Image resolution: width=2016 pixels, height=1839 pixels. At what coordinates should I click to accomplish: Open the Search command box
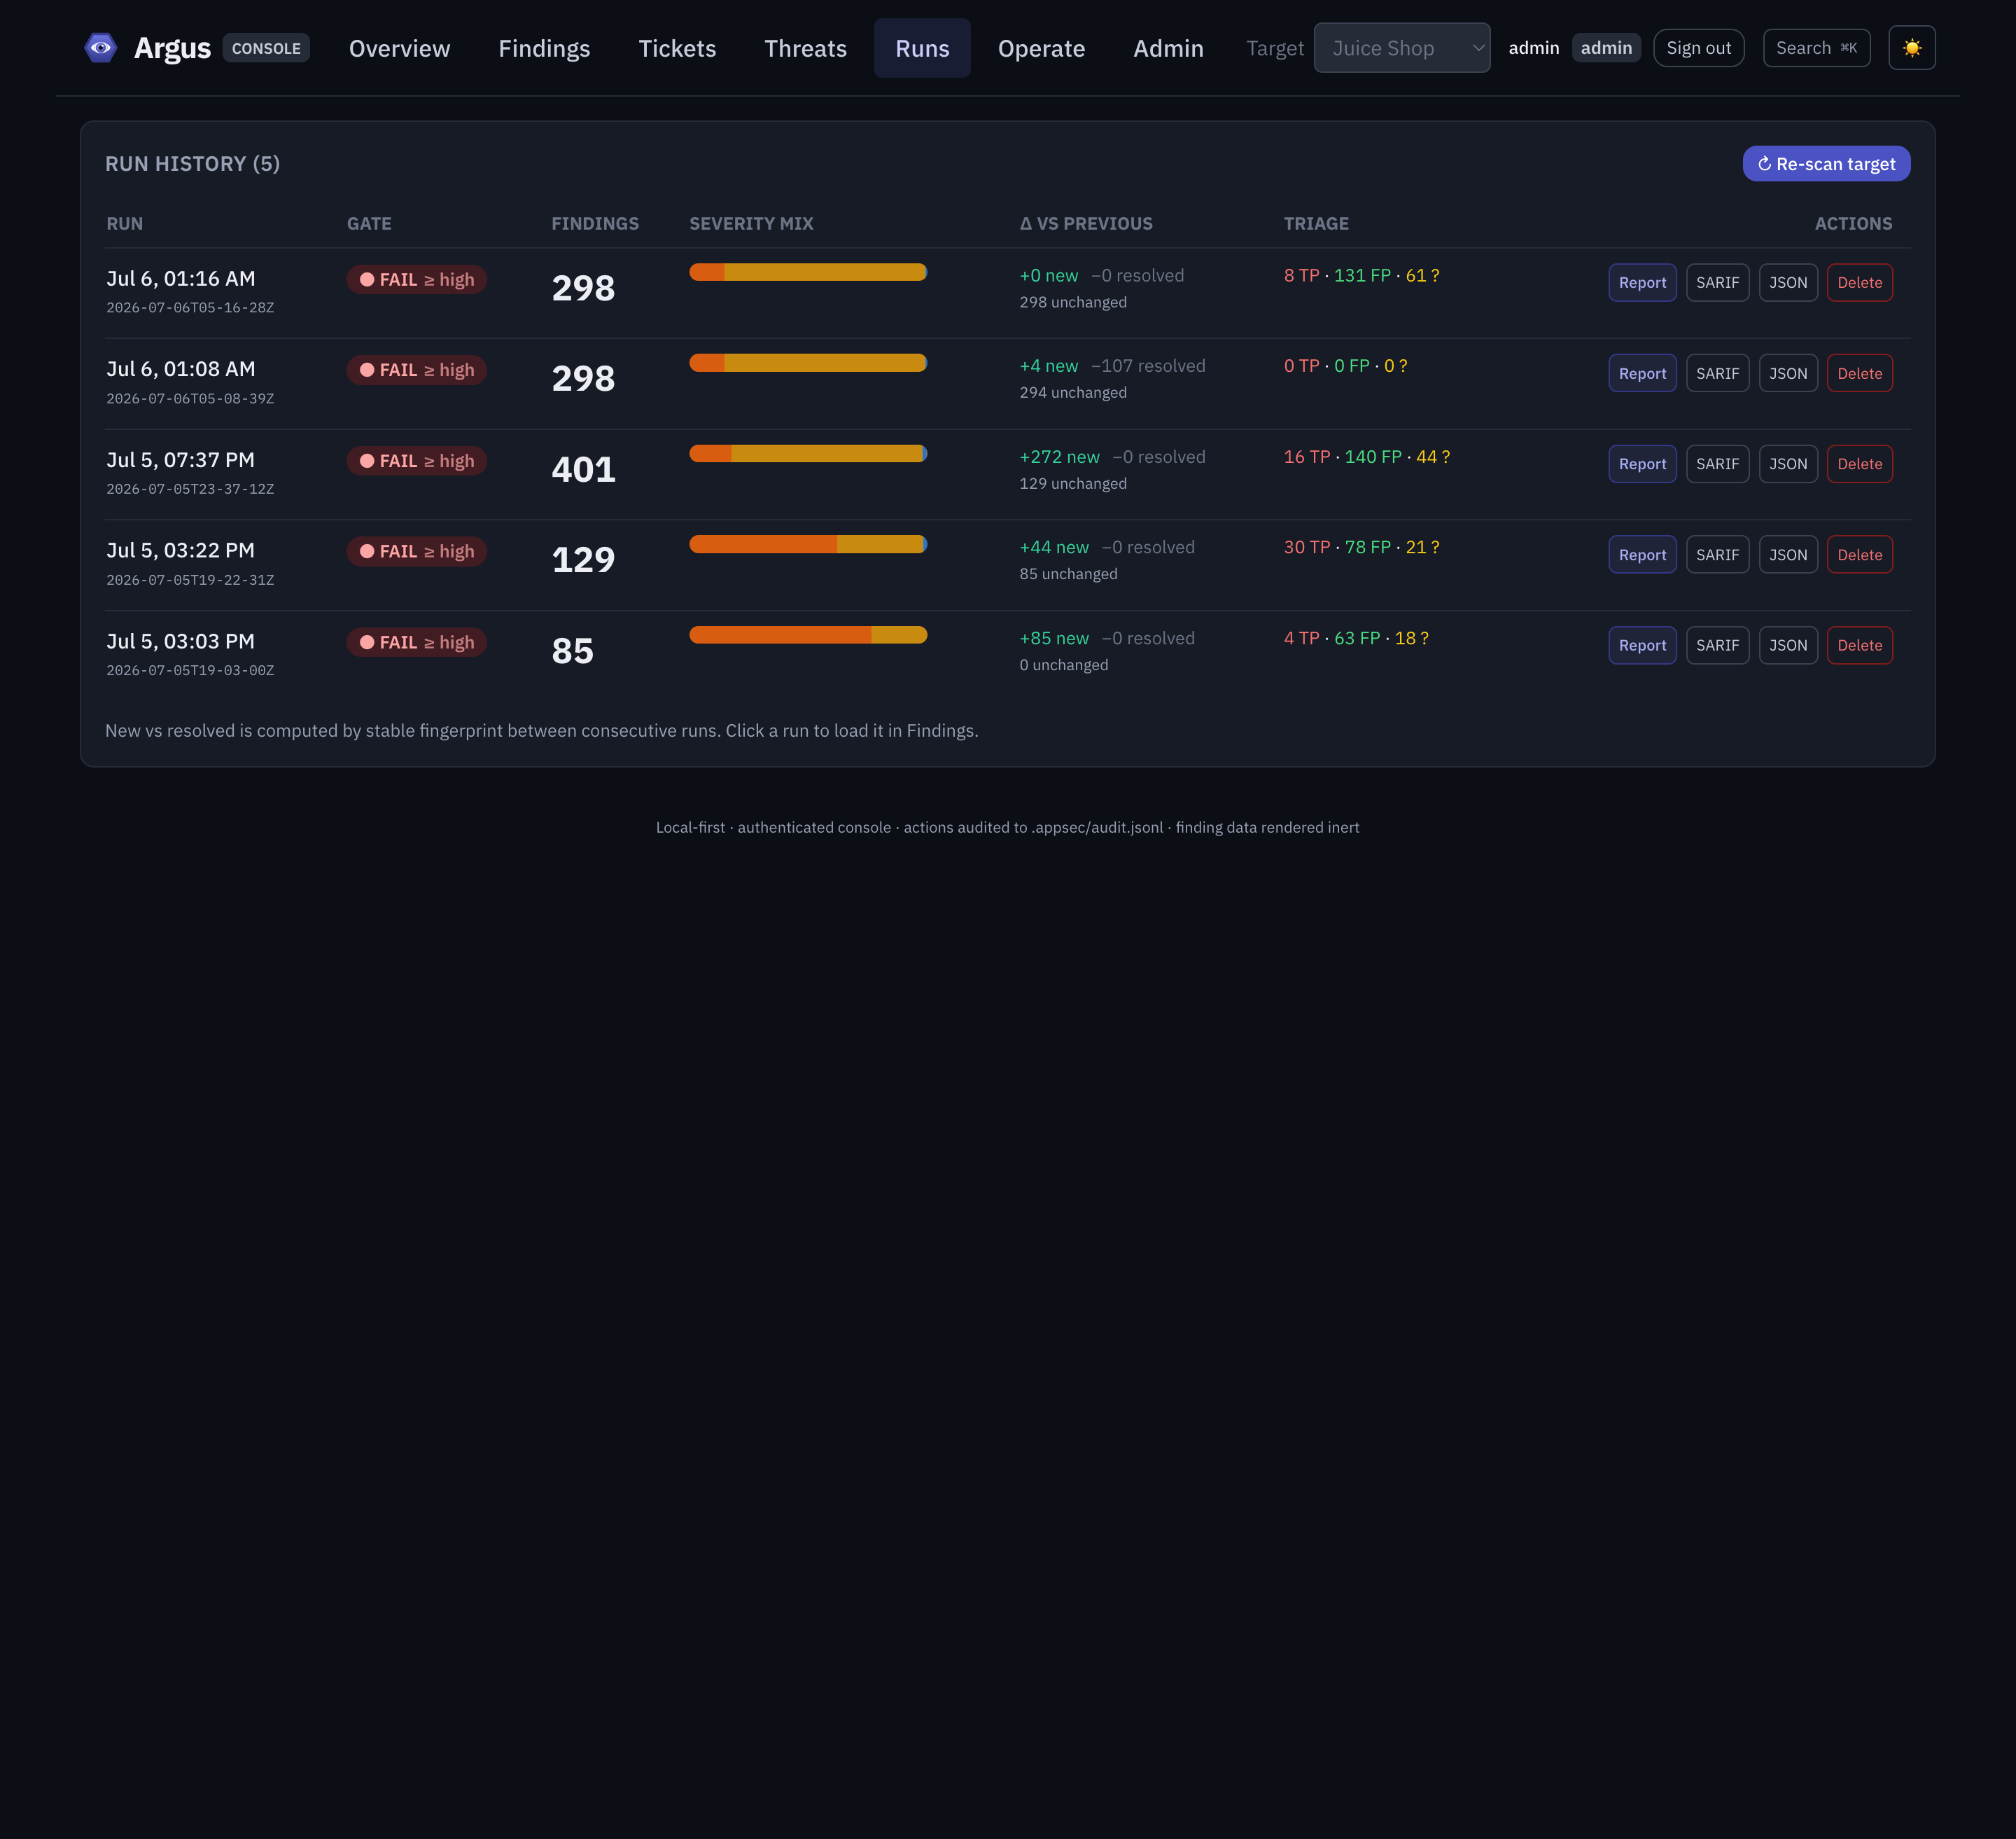click(x=1815, y=48)
